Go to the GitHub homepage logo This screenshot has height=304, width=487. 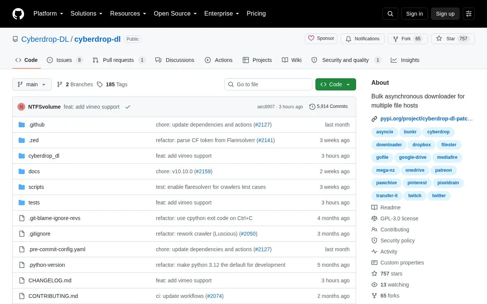[x=18, y=14]
